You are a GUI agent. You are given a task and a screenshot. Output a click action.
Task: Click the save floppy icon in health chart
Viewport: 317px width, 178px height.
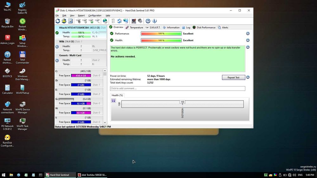(x=113, y=101)
